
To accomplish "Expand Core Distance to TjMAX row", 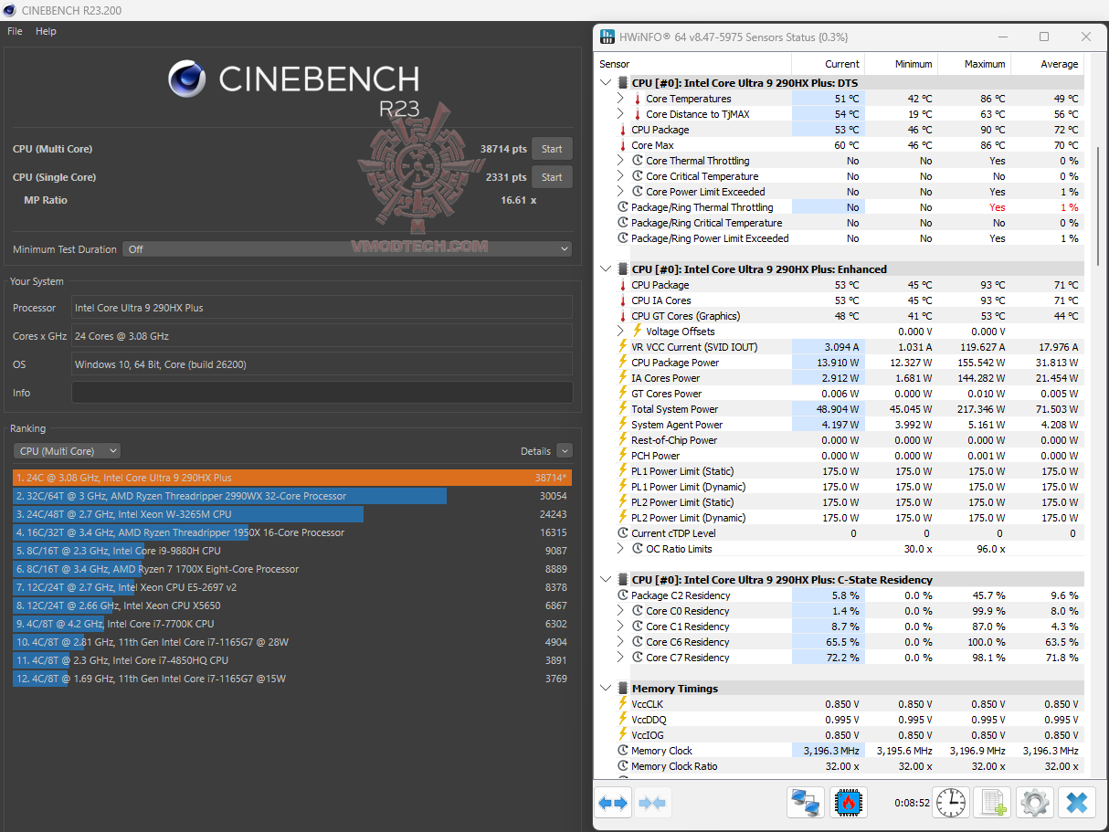I will click(621, 114).
